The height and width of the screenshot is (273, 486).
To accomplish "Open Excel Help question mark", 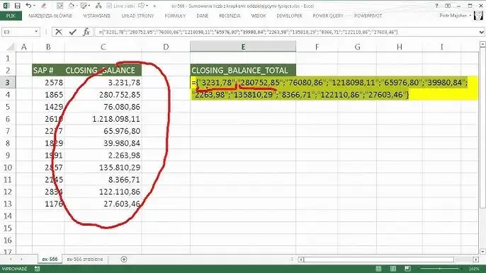I will pos(436,6).
